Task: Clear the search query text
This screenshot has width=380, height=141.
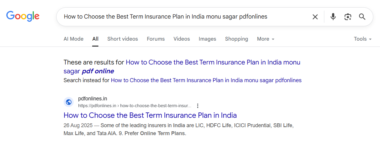Action: pos(315,17)
